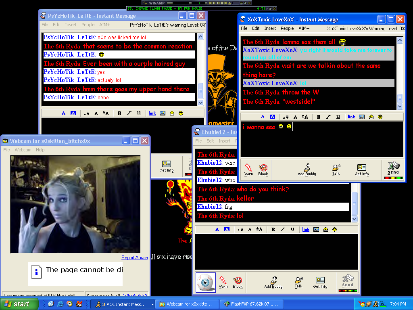Open Get Info in the Ehubie12 window
The height and width of the screenshot is (310, 413).
click(x=320, y=282)
